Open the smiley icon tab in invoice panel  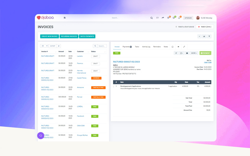[172, 47]
